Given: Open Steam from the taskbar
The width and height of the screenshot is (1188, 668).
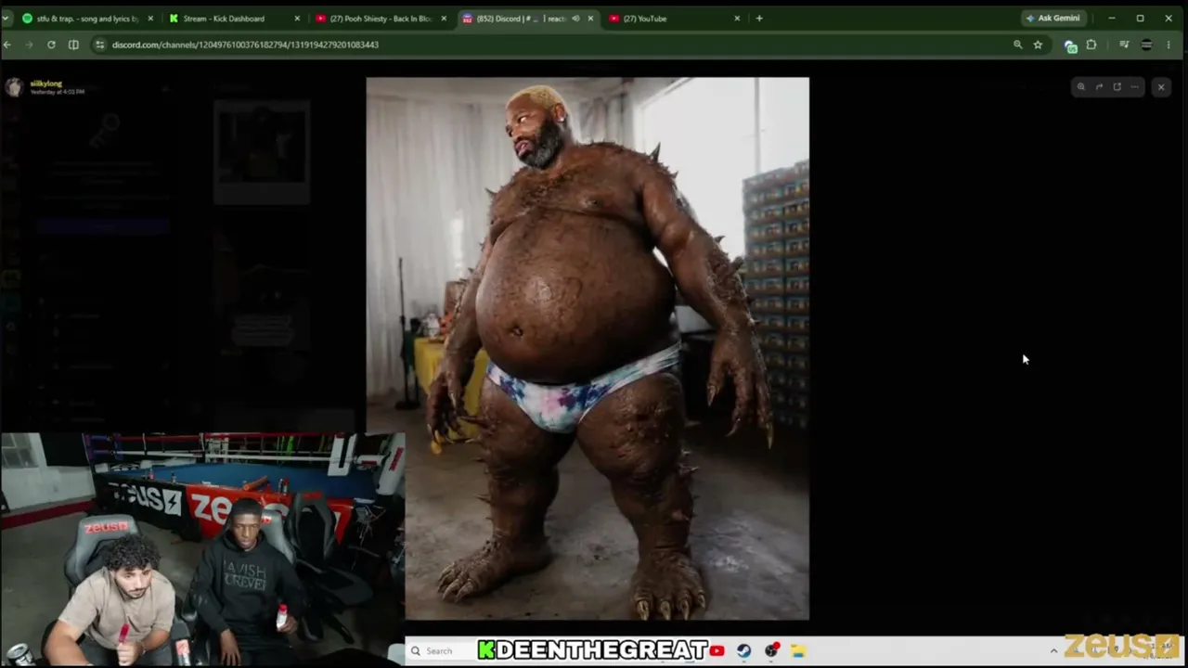Looking at the screenshot, I should pyautogui.click(x=743, y=651).
